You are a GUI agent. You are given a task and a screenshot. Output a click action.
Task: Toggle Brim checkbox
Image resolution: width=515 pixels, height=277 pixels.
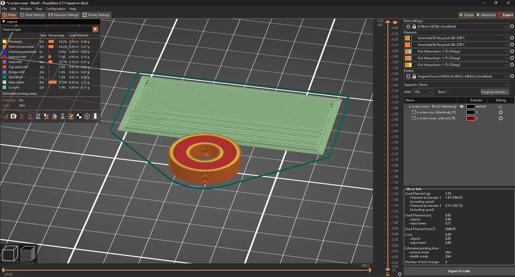click(449, 92)
